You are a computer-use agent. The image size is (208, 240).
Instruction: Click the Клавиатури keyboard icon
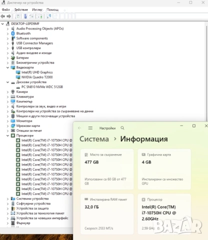13,96
